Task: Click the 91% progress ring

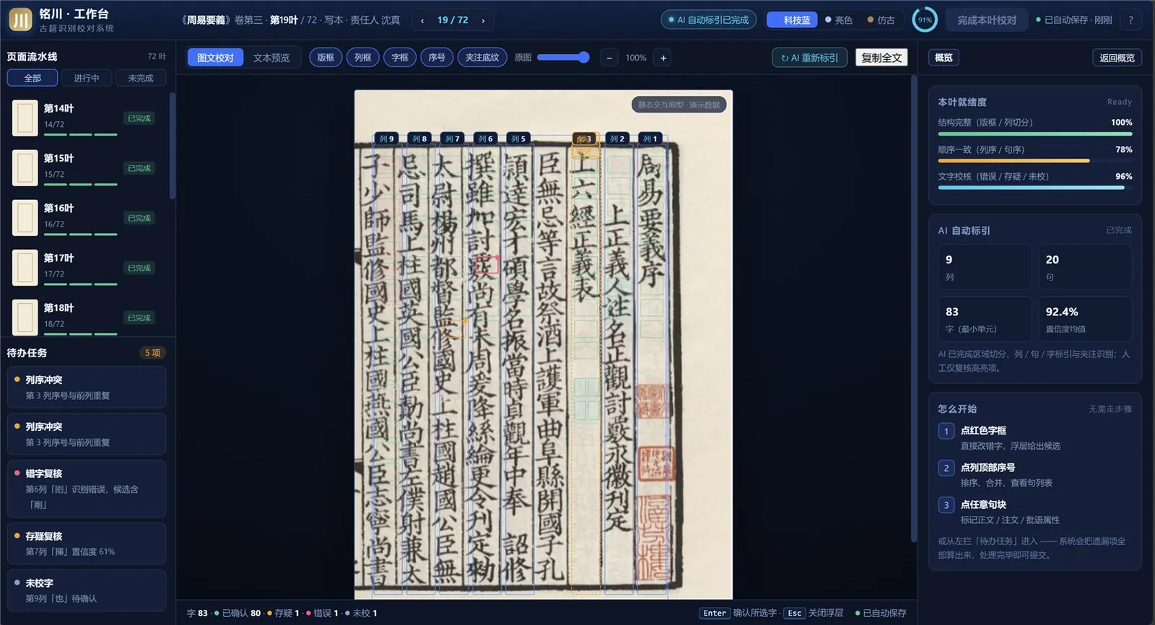Action: click(925, 20)
